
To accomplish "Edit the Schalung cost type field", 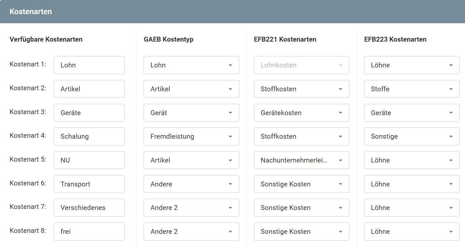I will point(89,136).
